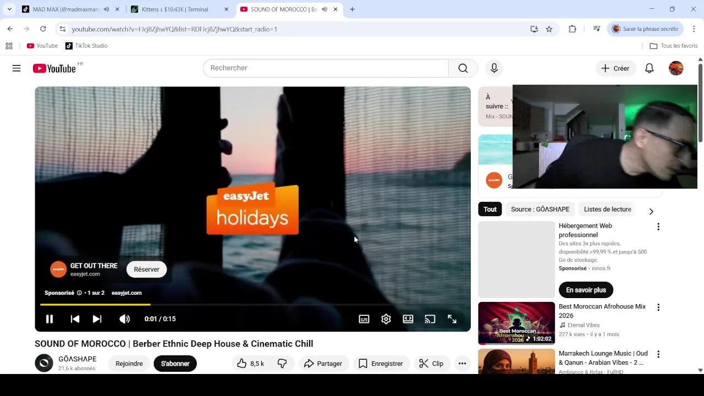Screen dimensions: 704x396
Task: Open options for Marrakech Lounge Music
Action: point(658,354)
